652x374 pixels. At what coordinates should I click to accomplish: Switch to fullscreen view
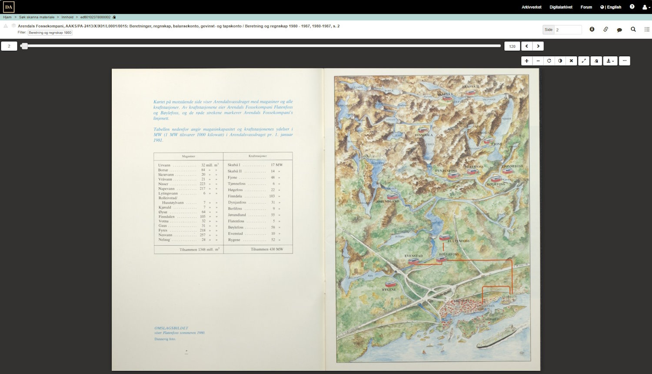pyautogui.click(x=584, y=61)
